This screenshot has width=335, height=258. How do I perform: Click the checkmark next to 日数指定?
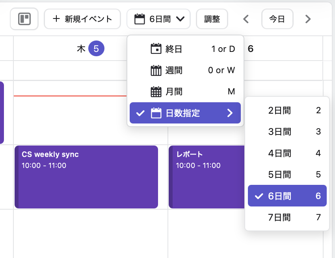pyautogui.click(x=140, y=113)
